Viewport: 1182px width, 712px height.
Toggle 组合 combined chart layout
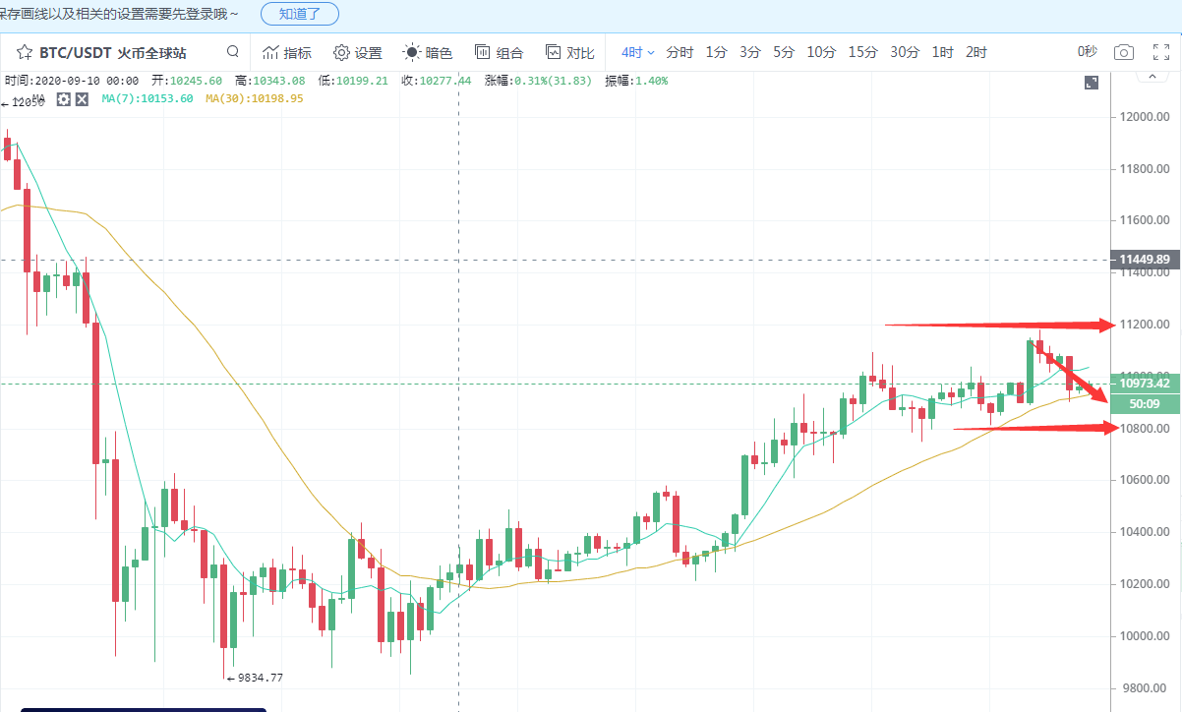tap(499, 52)
